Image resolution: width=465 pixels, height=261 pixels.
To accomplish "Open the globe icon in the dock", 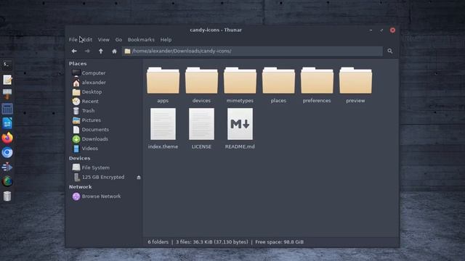I will click(x=7, y=181).
